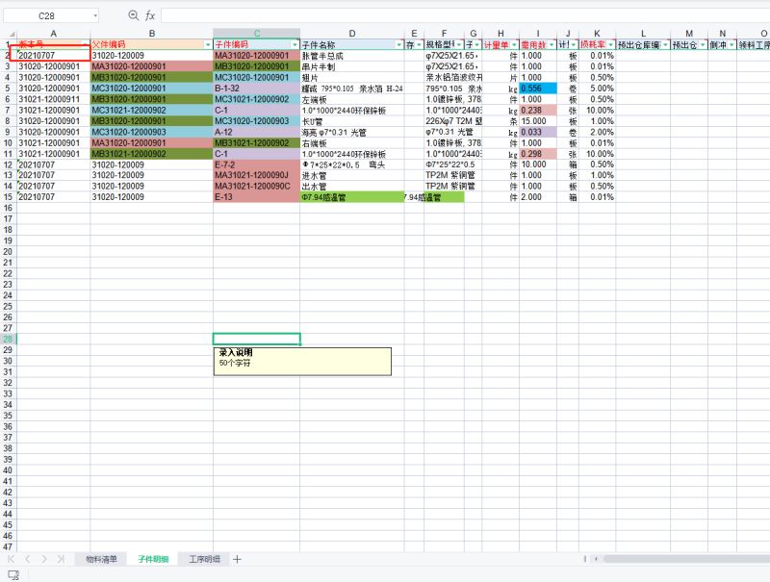Click the selected empty cell C28
This screenshot has height=582, width=770.
tap(256, 339)
